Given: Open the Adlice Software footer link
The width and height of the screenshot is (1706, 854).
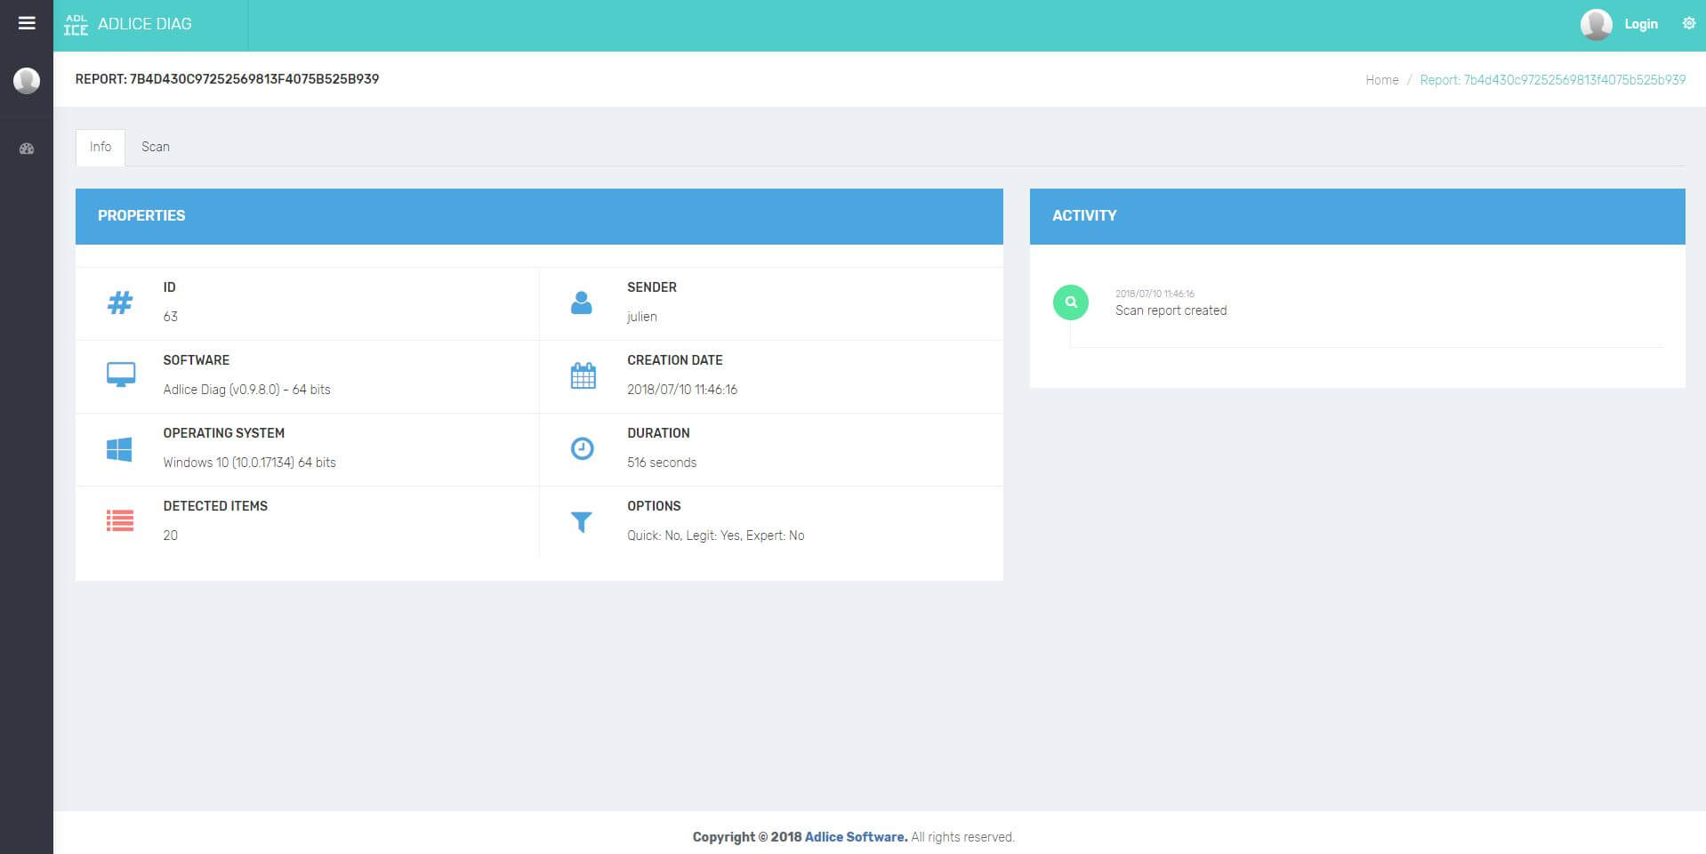Looking at the screenshot, I should [x=856, y=837].
